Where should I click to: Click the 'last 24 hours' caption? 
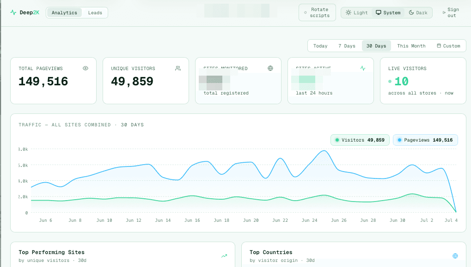(314, 93)
